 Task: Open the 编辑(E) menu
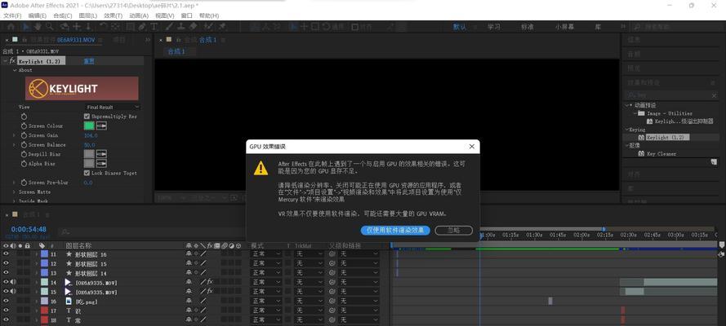coord(38,15)
